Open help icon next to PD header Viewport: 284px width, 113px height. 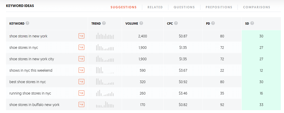coord(213,23)
